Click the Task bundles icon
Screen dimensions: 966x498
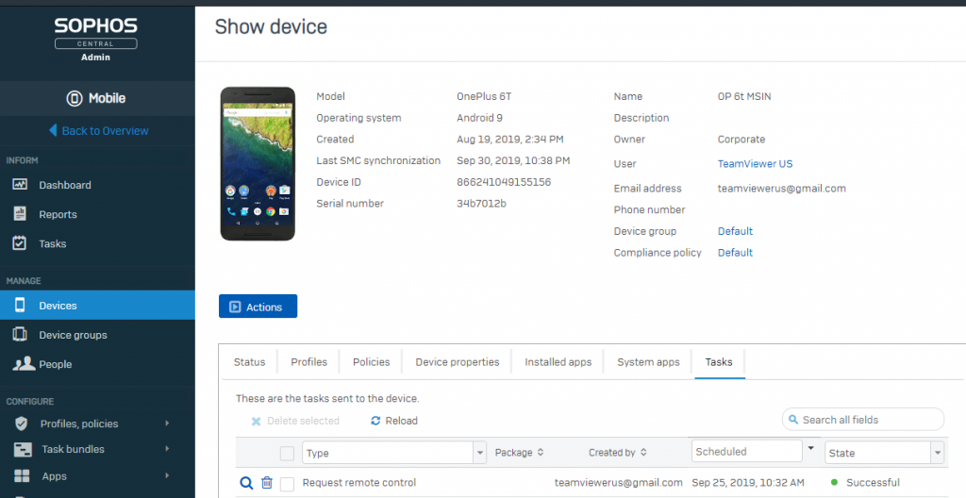(23, 449)
